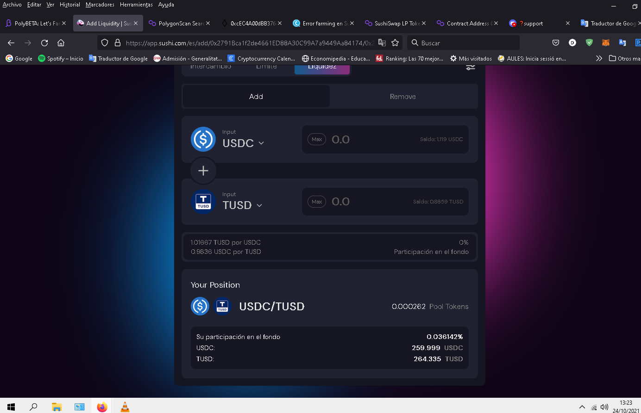Open the Google bookmark
The image size is (641, 413).
click(19, 58)
